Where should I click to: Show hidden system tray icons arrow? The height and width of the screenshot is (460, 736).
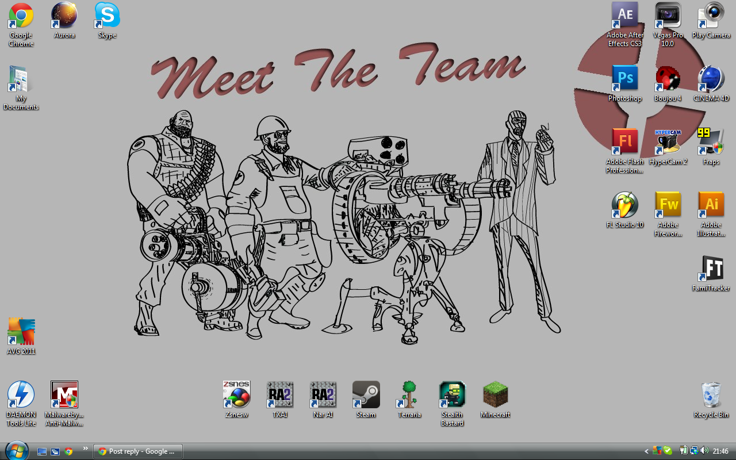click(646, 451)
